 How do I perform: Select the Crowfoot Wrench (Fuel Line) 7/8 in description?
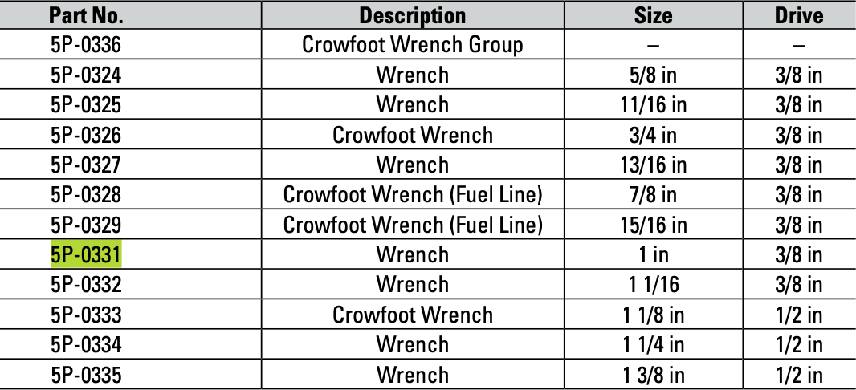point(412,195)
